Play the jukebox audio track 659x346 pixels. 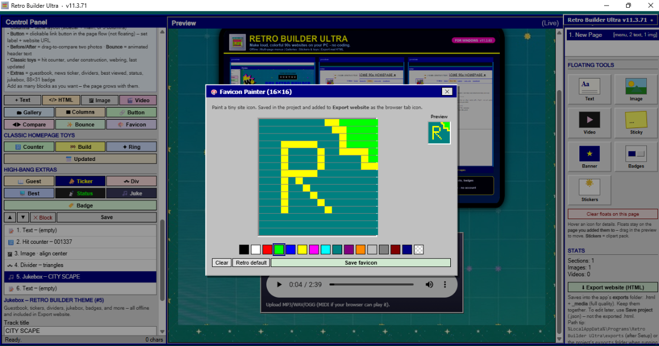pos(280,284)
